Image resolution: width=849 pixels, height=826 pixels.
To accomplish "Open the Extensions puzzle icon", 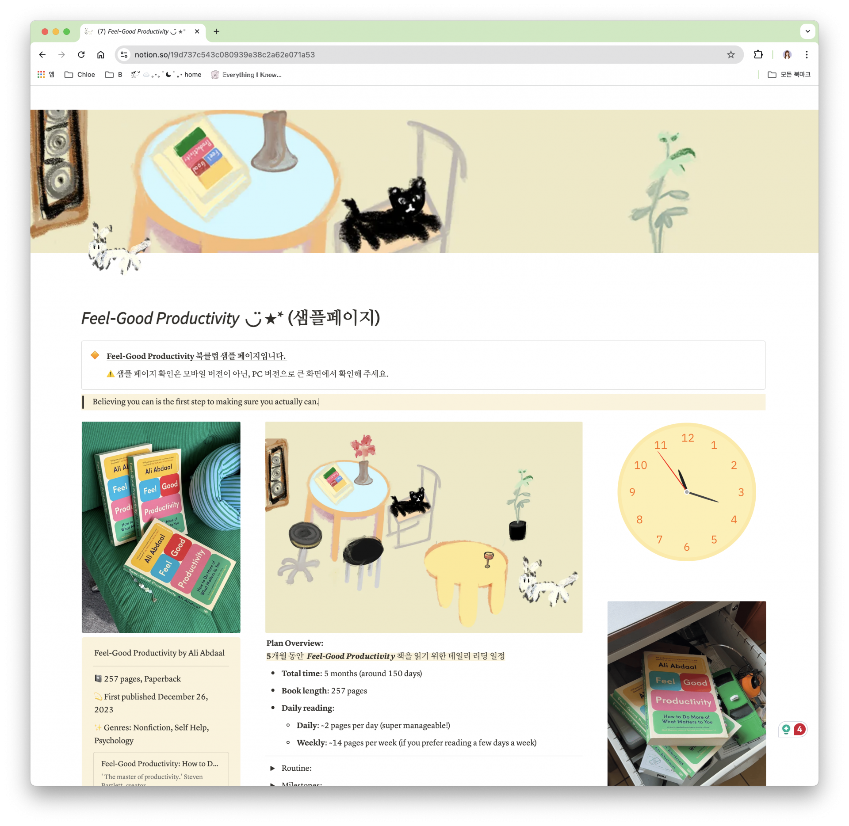I will click(758, 55).
